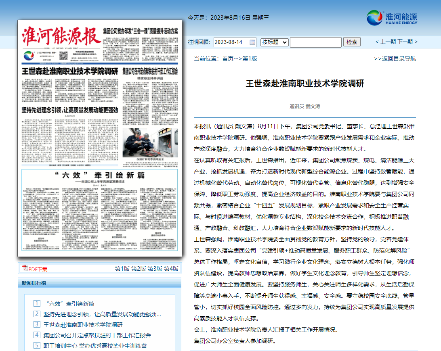The image size is (441, 351).
Task: Click the 王世森赴淮南职业技术学院调研 headline on the newspaper image
Action: coord(70,71)
